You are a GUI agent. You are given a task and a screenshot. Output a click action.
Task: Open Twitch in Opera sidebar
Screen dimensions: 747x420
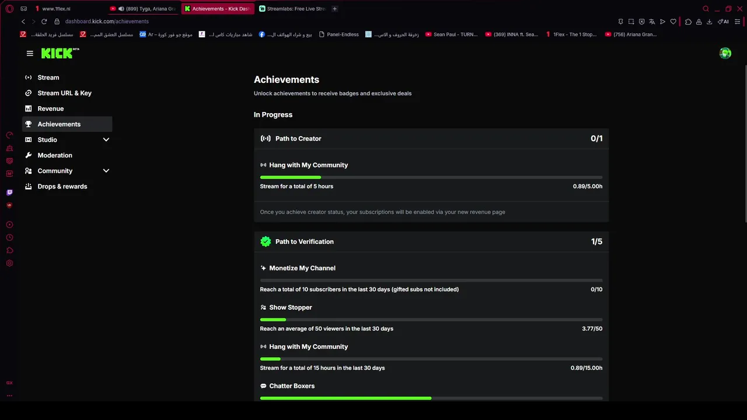9,192
